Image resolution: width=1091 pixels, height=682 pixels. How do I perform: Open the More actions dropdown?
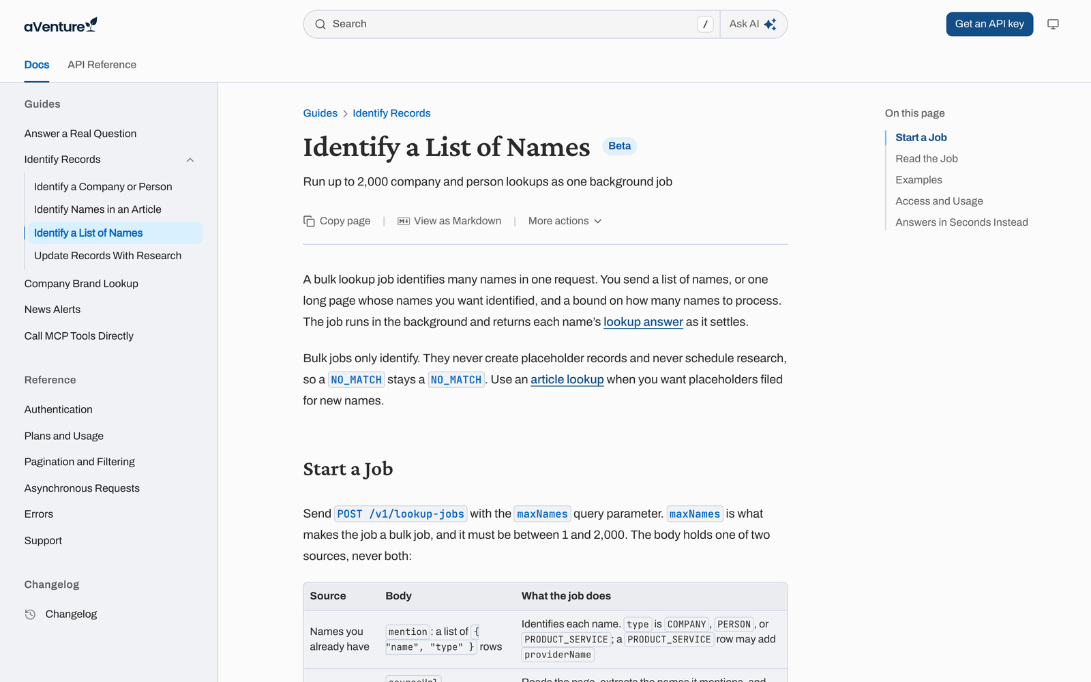pos(565,221)
